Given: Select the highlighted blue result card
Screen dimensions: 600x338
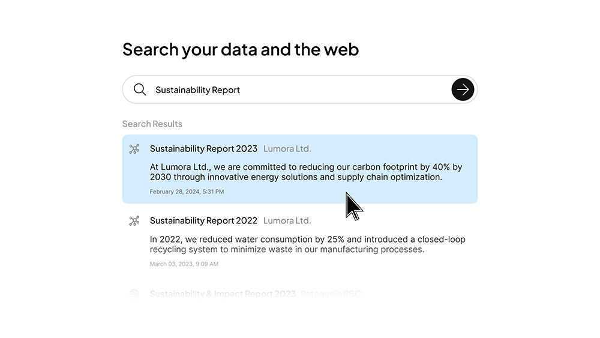Looking at the screenshot, I should click(299, 169).
